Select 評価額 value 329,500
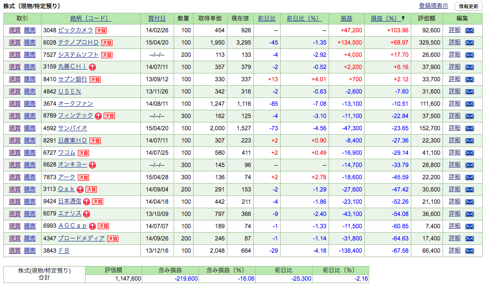Screen dimensions: 488x288 pos(429,43)
